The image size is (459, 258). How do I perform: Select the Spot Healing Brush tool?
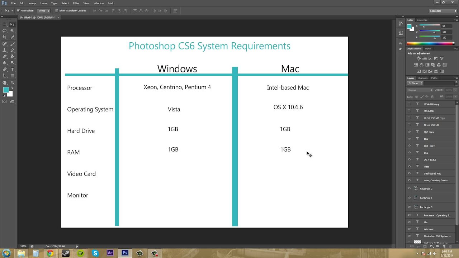(x=5, y=44)
